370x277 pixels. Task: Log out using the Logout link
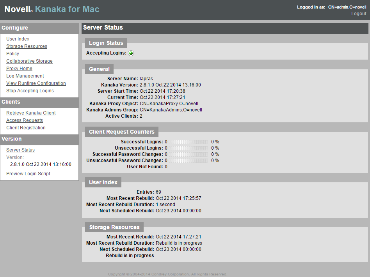pyautogui.click(x=359, y=14)
